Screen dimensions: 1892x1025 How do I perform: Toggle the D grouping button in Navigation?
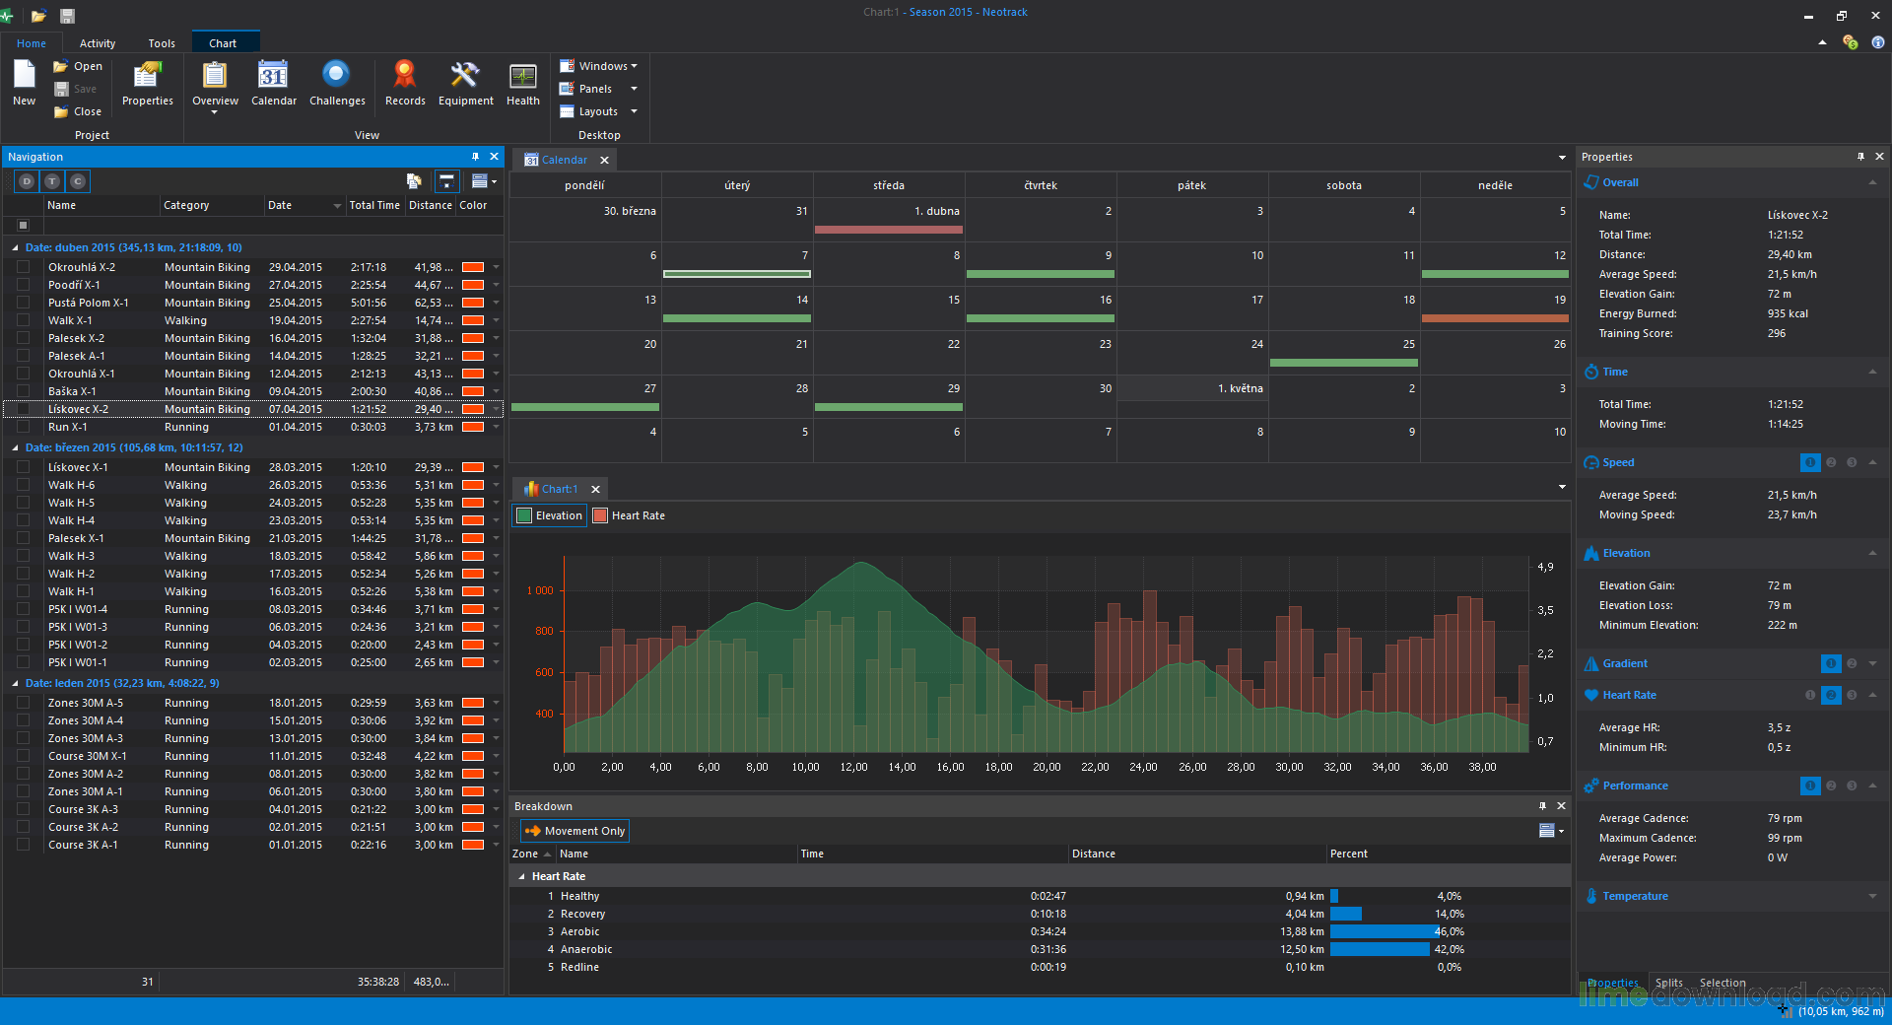click(x=27, y=181)
